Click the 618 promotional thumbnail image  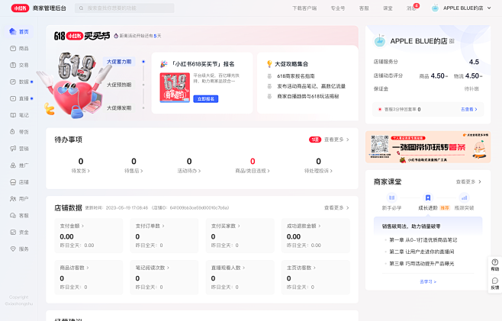tap(175, 88)
